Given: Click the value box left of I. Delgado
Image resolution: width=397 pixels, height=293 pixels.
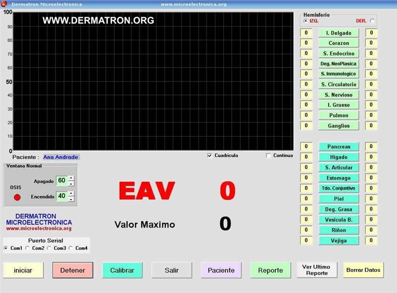Looking at the screenshot, I should click(306, 33).
